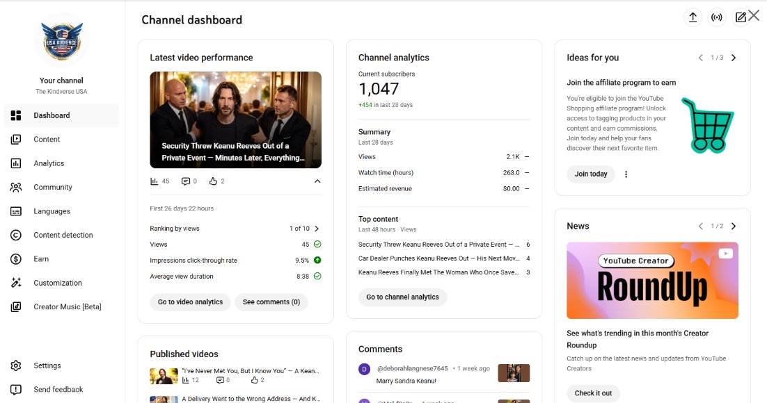The height and width of the screenshot is (403, 767).
Task: Click the Customization magic wand icon
Action: click(15, 283)
